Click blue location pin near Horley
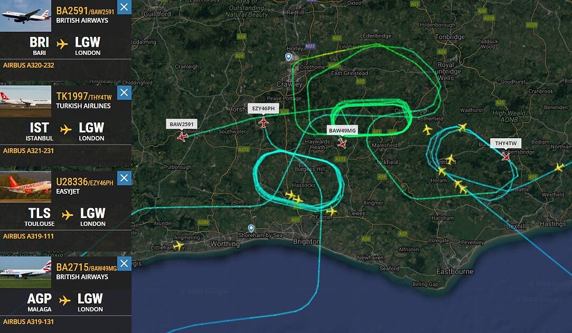Screen dimensions: 572x333 pos(288,57)
